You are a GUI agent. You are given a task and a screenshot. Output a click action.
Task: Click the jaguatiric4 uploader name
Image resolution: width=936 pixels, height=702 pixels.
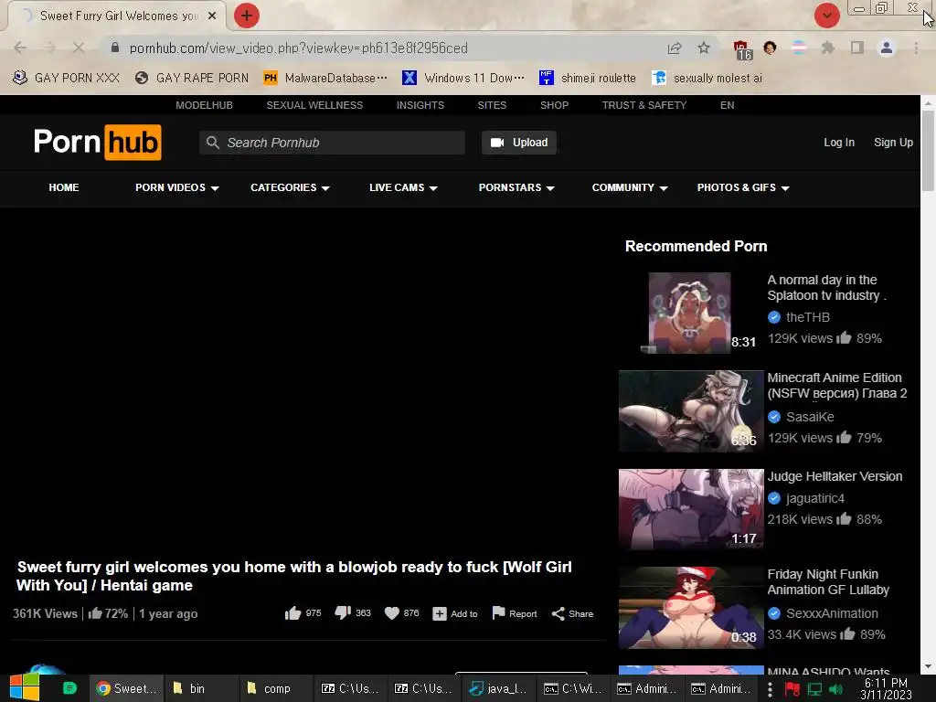(814, 498)
